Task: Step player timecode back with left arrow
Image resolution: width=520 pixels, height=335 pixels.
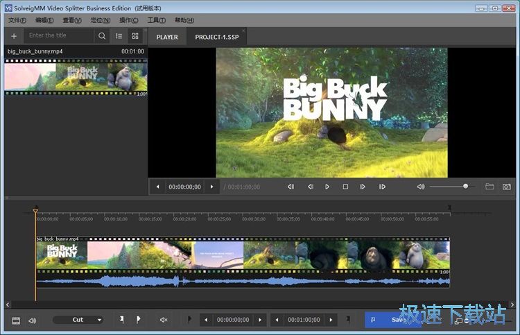Action: tap(157, 187)
